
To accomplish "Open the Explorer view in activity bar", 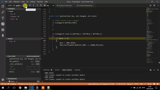I will coord(3,6).
